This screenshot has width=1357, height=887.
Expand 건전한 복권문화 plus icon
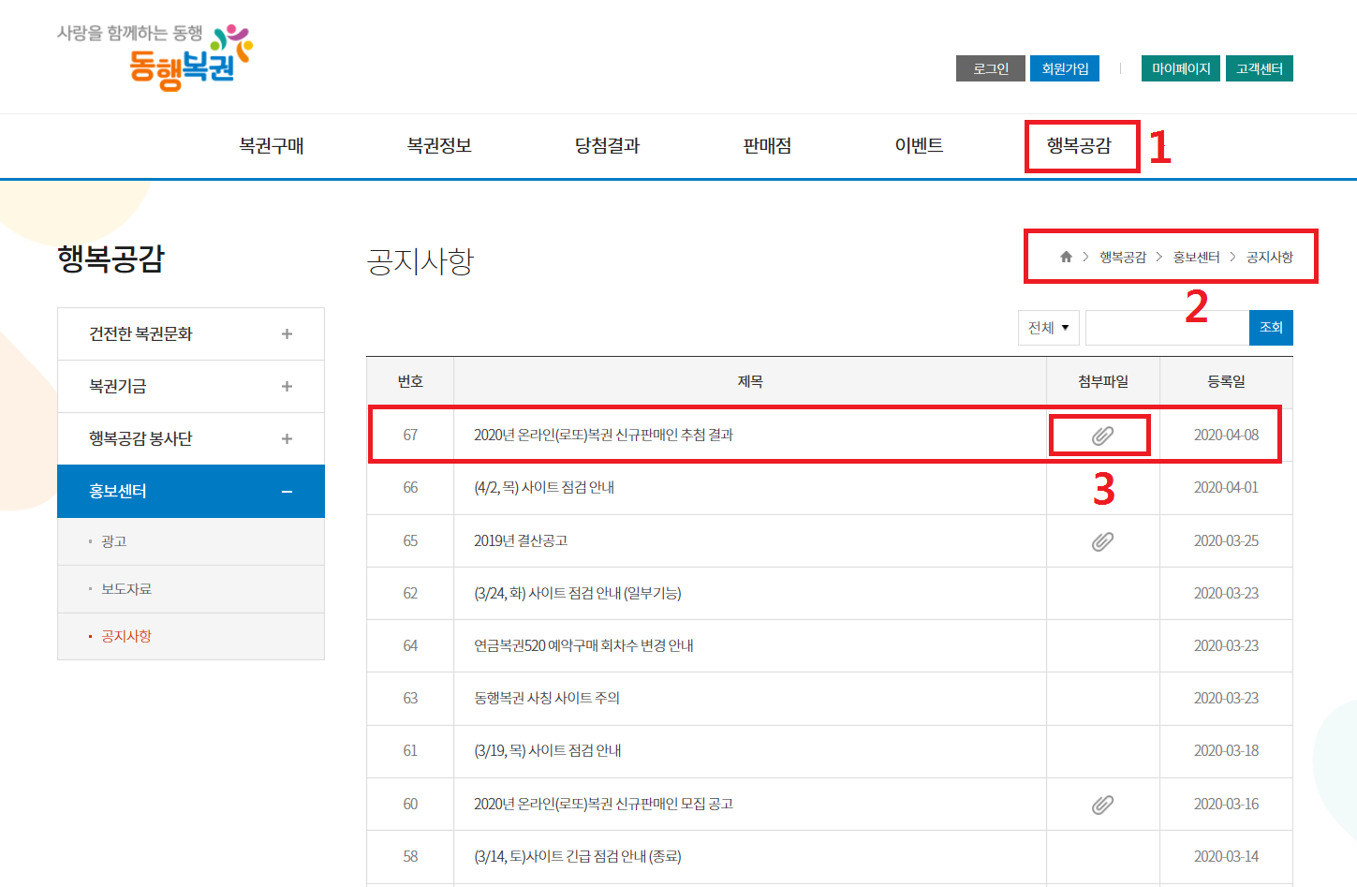pyautogui.click(x=287, y=333)
